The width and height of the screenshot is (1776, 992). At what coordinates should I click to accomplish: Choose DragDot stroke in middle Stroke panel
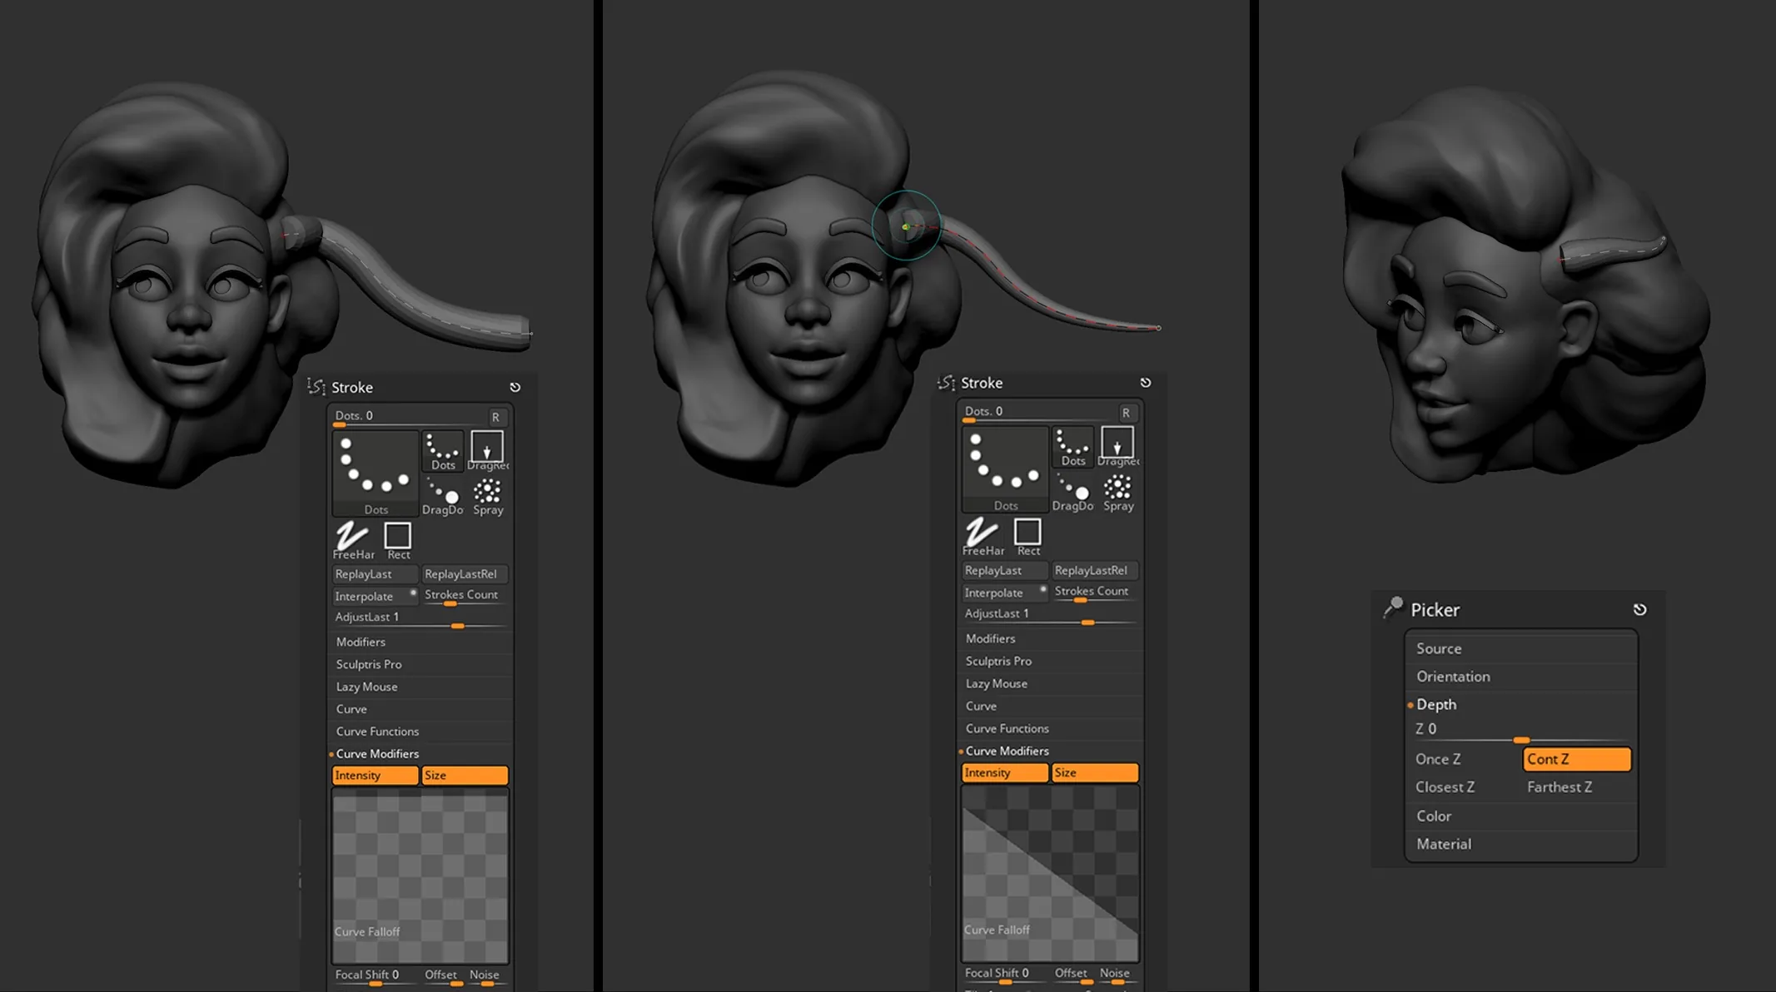(x=1073, y=492)
